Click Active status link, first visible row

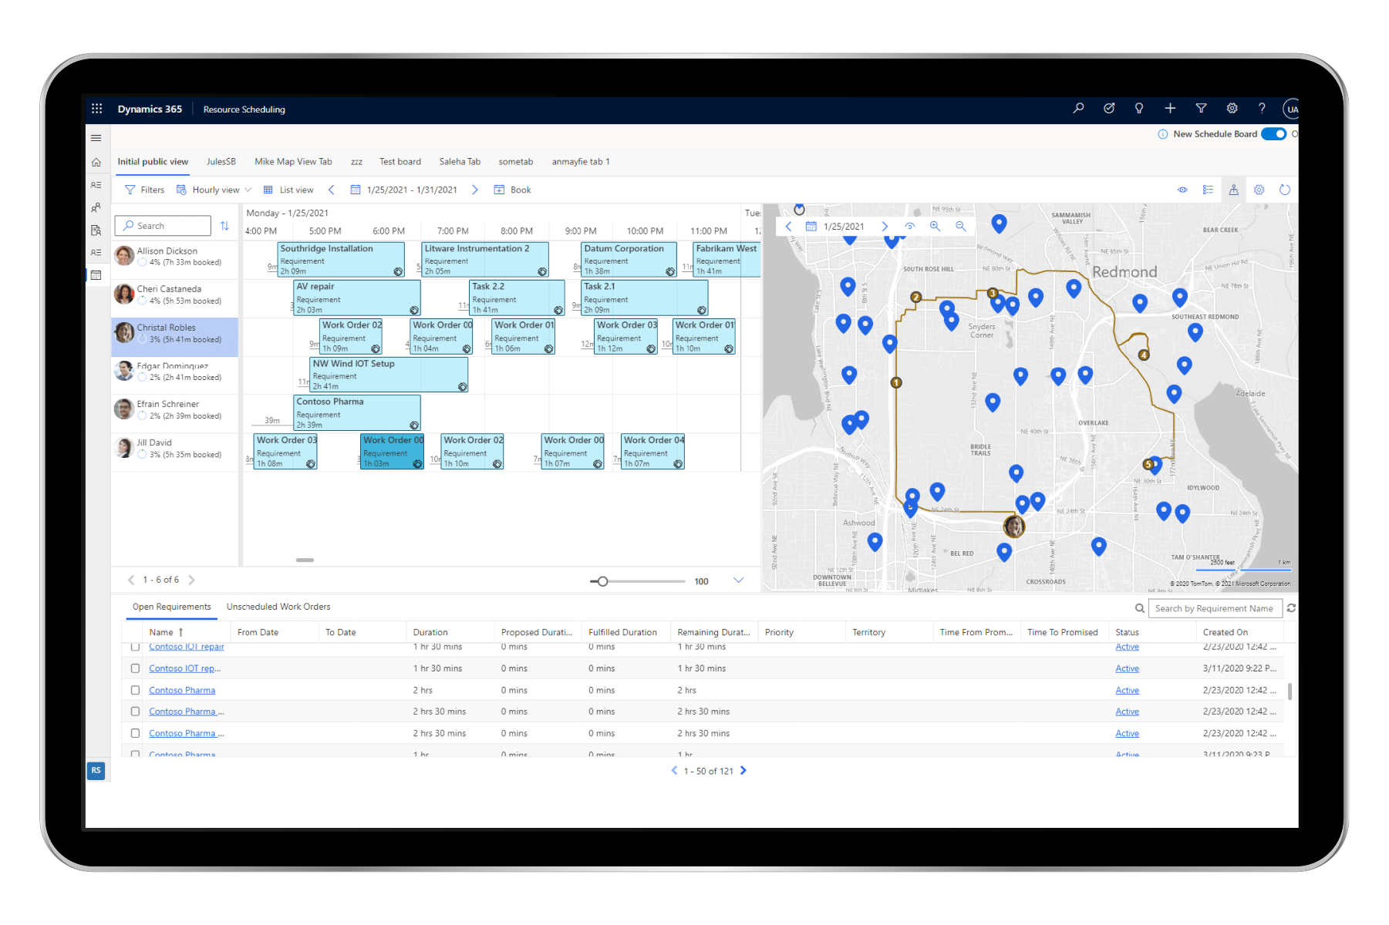(x=1127, y=647)
